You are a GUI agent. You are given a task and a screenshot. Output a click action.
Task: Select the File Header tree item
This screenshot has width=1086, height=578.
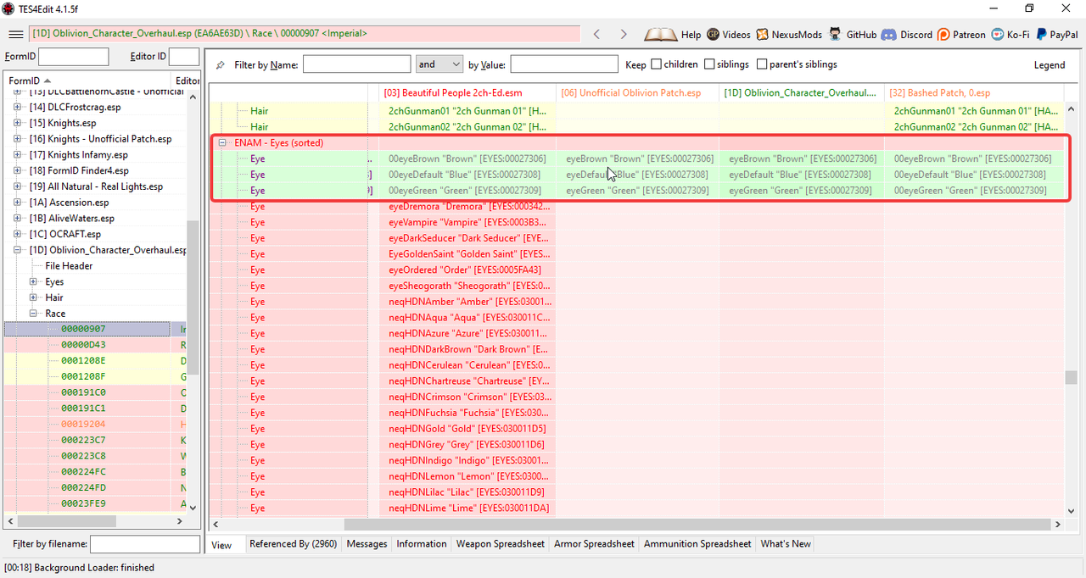point(69,266)
